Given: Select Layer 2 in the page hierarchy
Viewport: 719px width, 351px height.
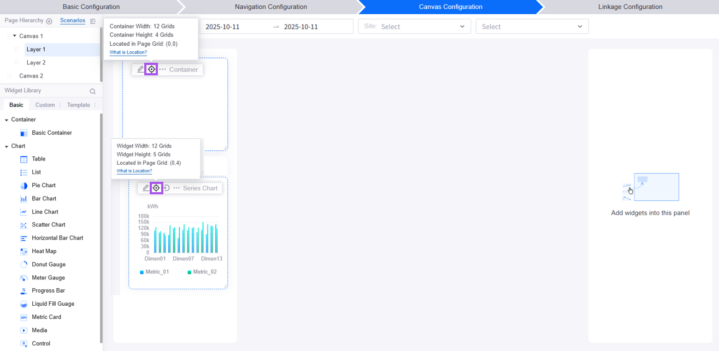Looking at the screenshot, I should tap(36, 63).
